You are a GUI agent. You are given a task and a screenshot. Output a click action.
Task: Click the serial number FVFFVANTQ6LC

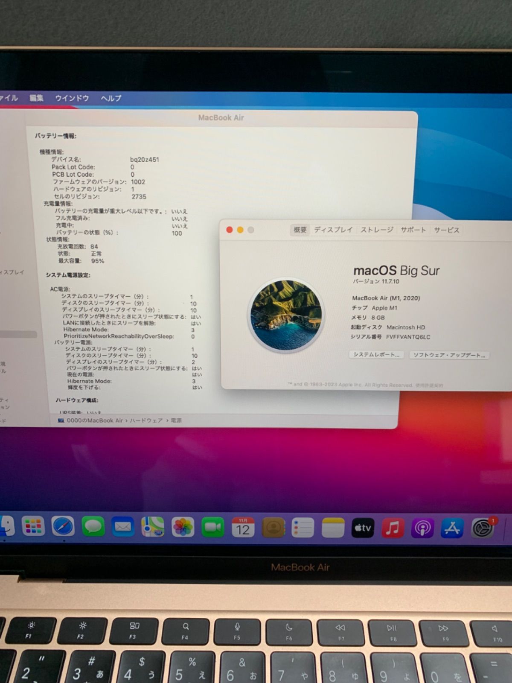408,337
